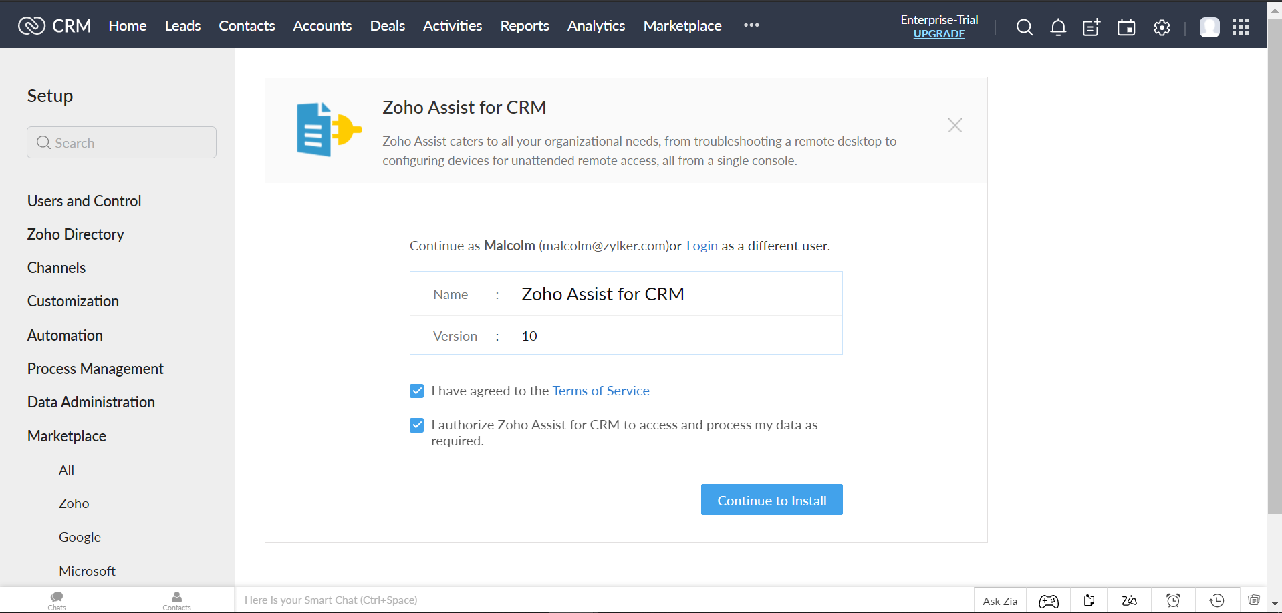The height and width of the screenshot is (613, 1282).
Task: Expand Users and Control section
Action: point(84,201)
